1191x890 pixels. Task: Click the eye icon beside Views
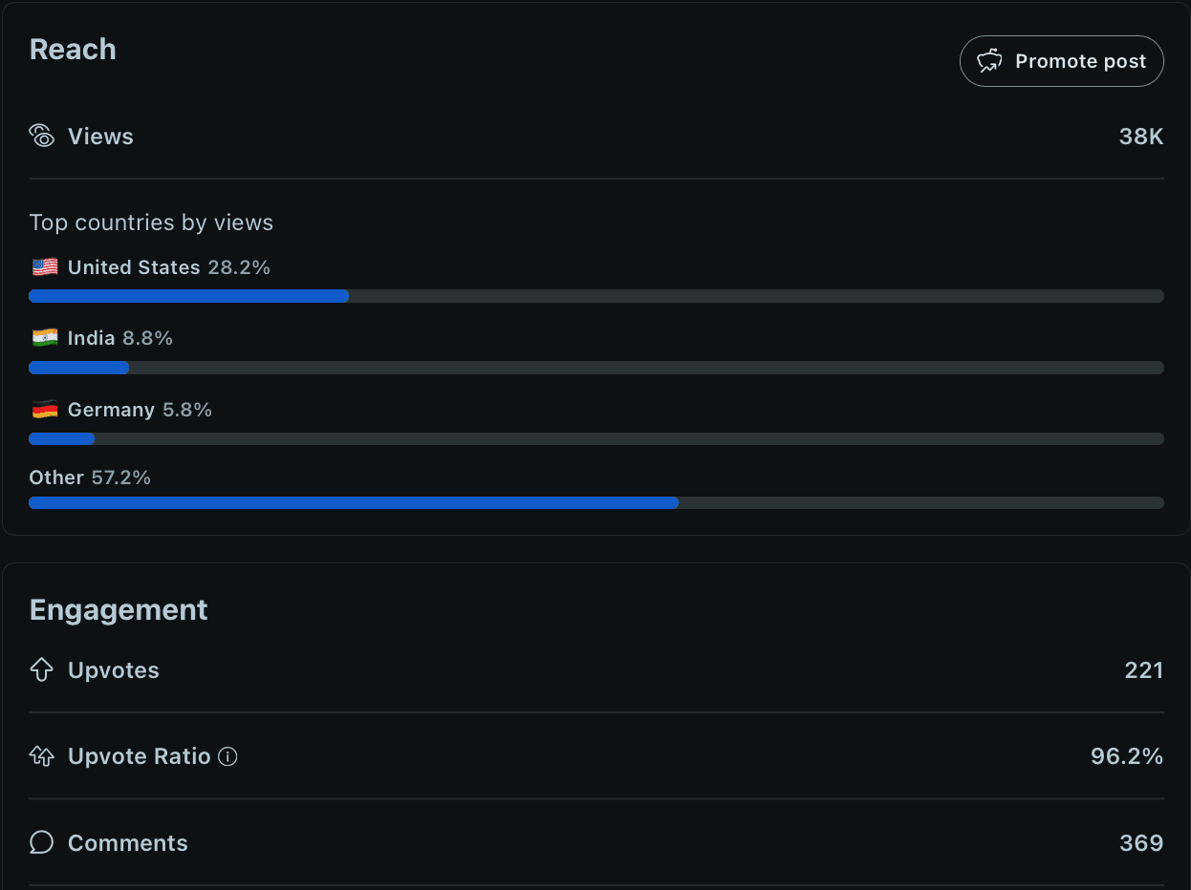coord(42,136)
